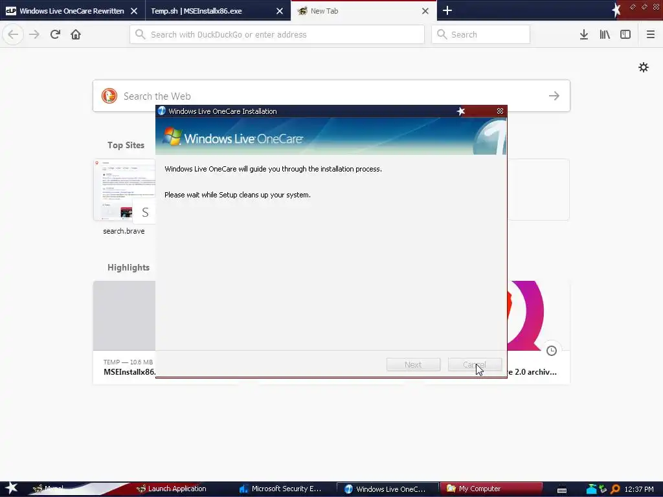Open the browser home page
The width and height of the screenshot is (663, 497).
pos(76,34)
